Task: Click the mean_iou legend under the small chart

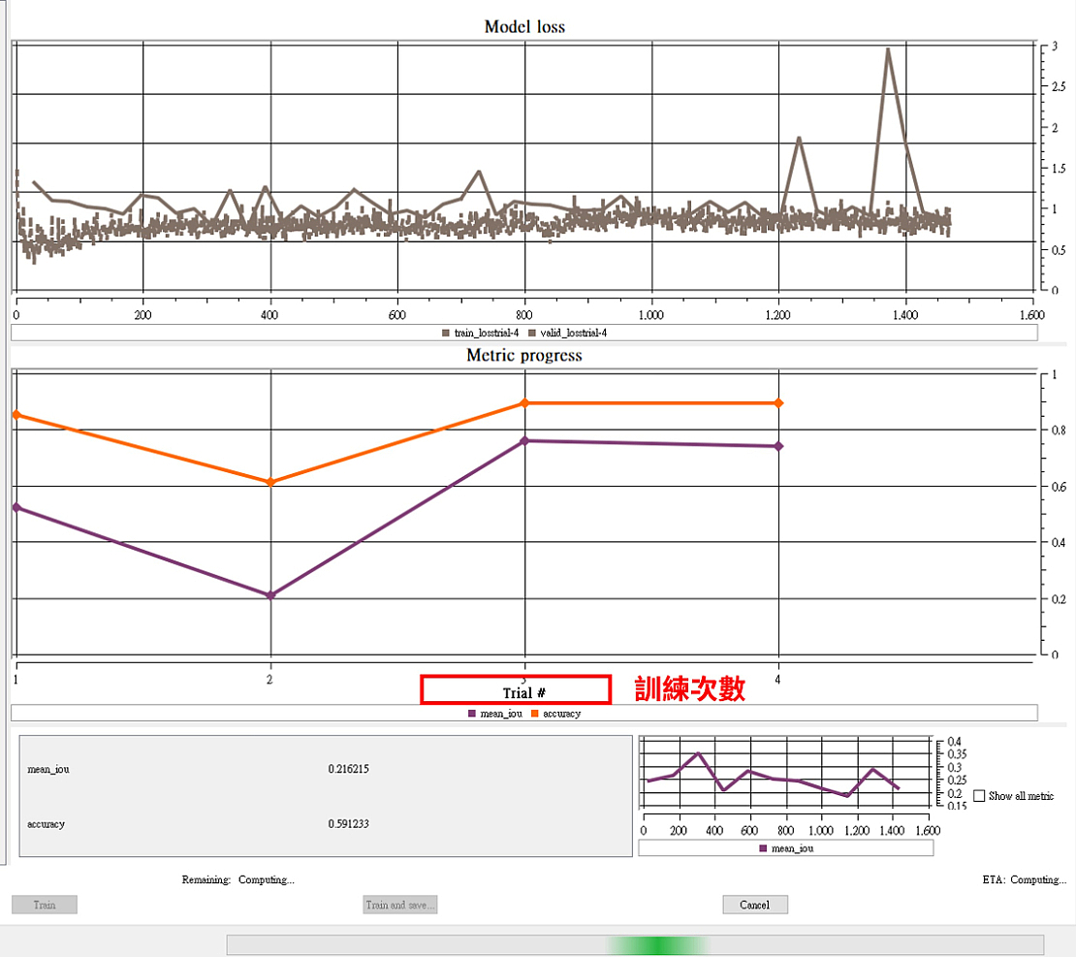Action: point(763,848)
